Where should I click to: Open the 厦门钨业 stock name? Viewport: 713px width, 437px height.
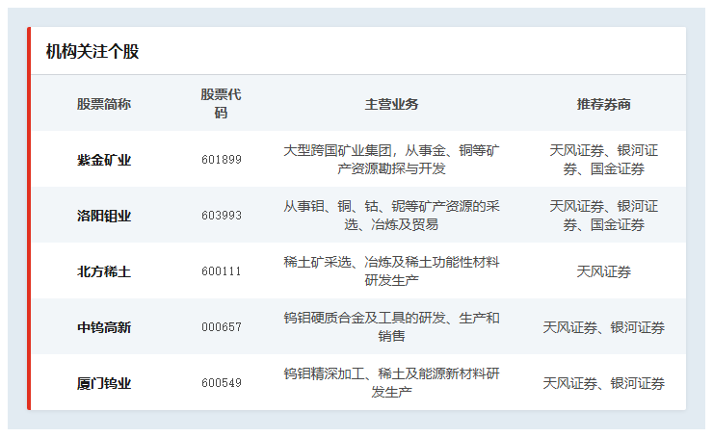104,383
